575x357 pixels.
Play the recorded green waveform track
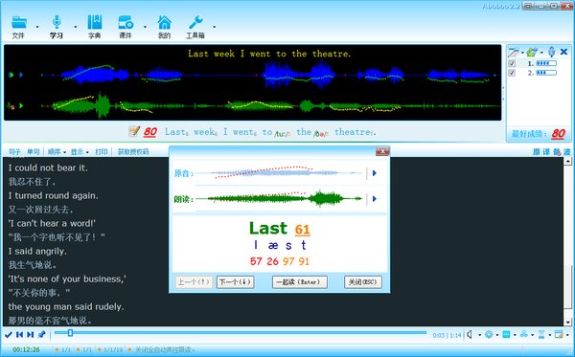(21, 106)
